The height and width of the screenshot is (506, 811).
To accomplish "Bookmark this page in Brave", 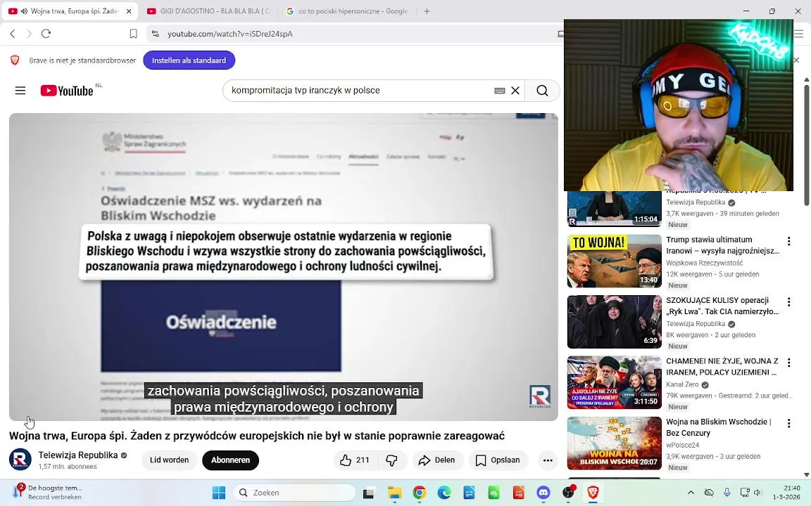I will tap(133, 34).
